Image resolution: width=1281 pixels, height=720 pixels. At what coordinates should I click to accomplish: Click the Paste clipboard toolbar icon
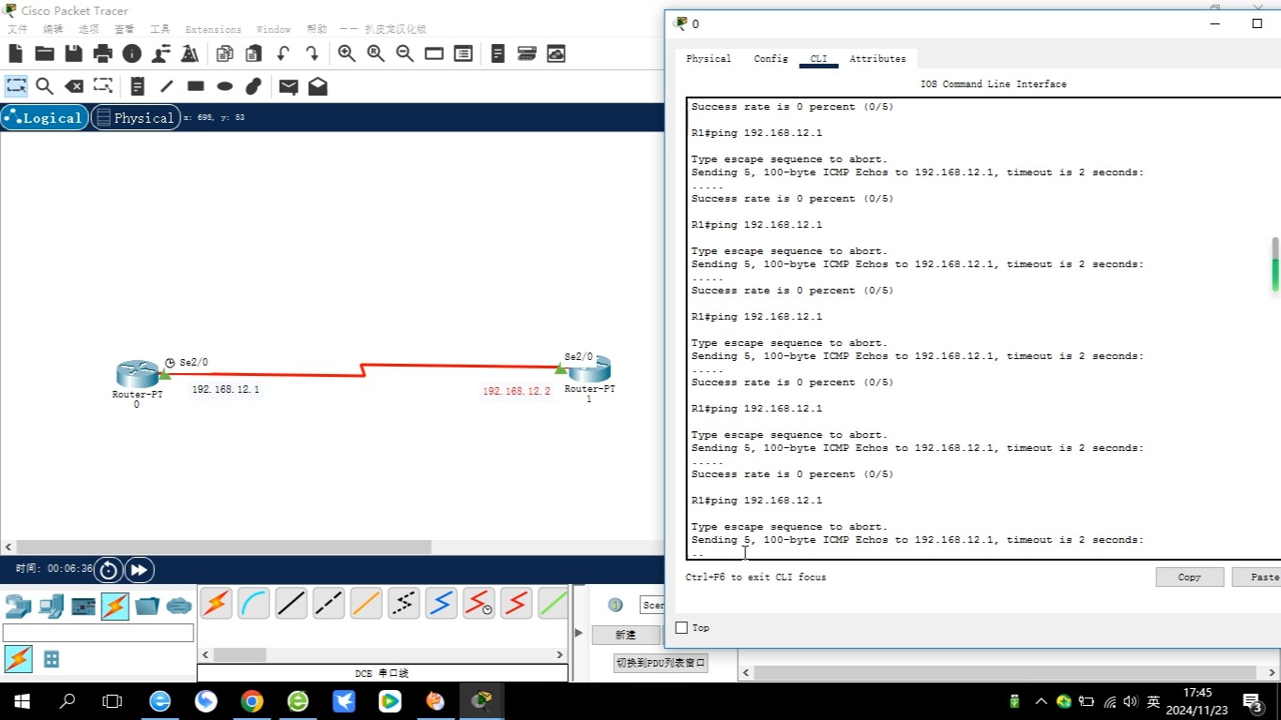[x=253, y=53]
